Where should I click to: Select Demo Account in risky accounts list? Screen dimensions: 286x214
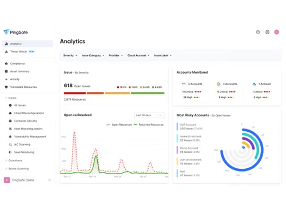[x=188, y=150]
